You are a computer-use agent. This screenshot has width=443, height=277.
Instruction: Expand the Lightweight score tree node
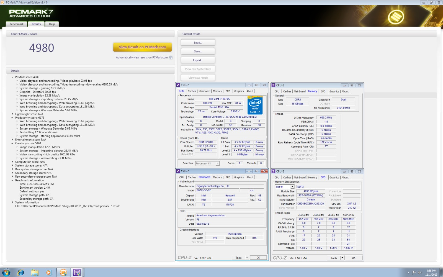pyautogui.click(x=12, y=114)
